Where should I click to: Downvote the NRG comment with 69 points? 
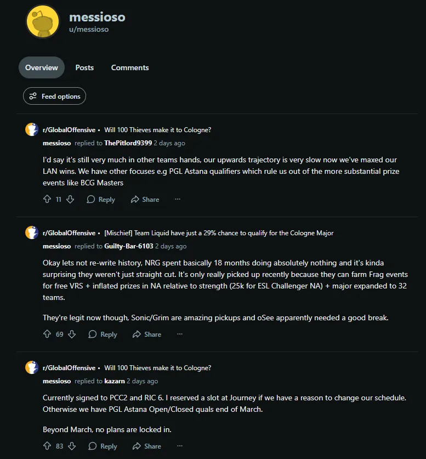[x=71, y=334]
